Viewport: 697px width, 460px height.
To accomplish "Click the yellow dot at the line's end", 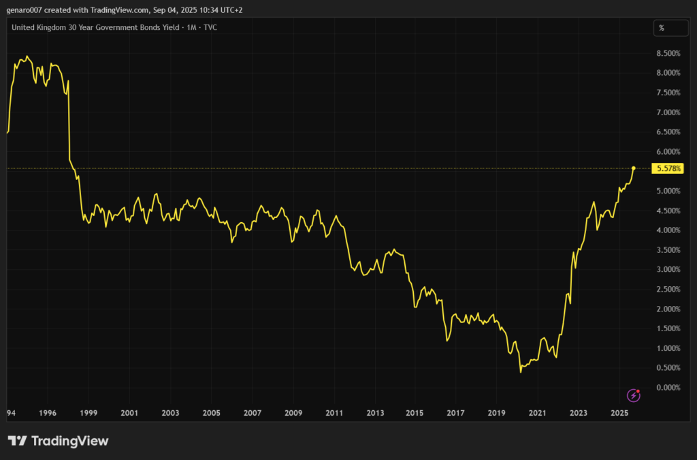I will pos(634,168).
